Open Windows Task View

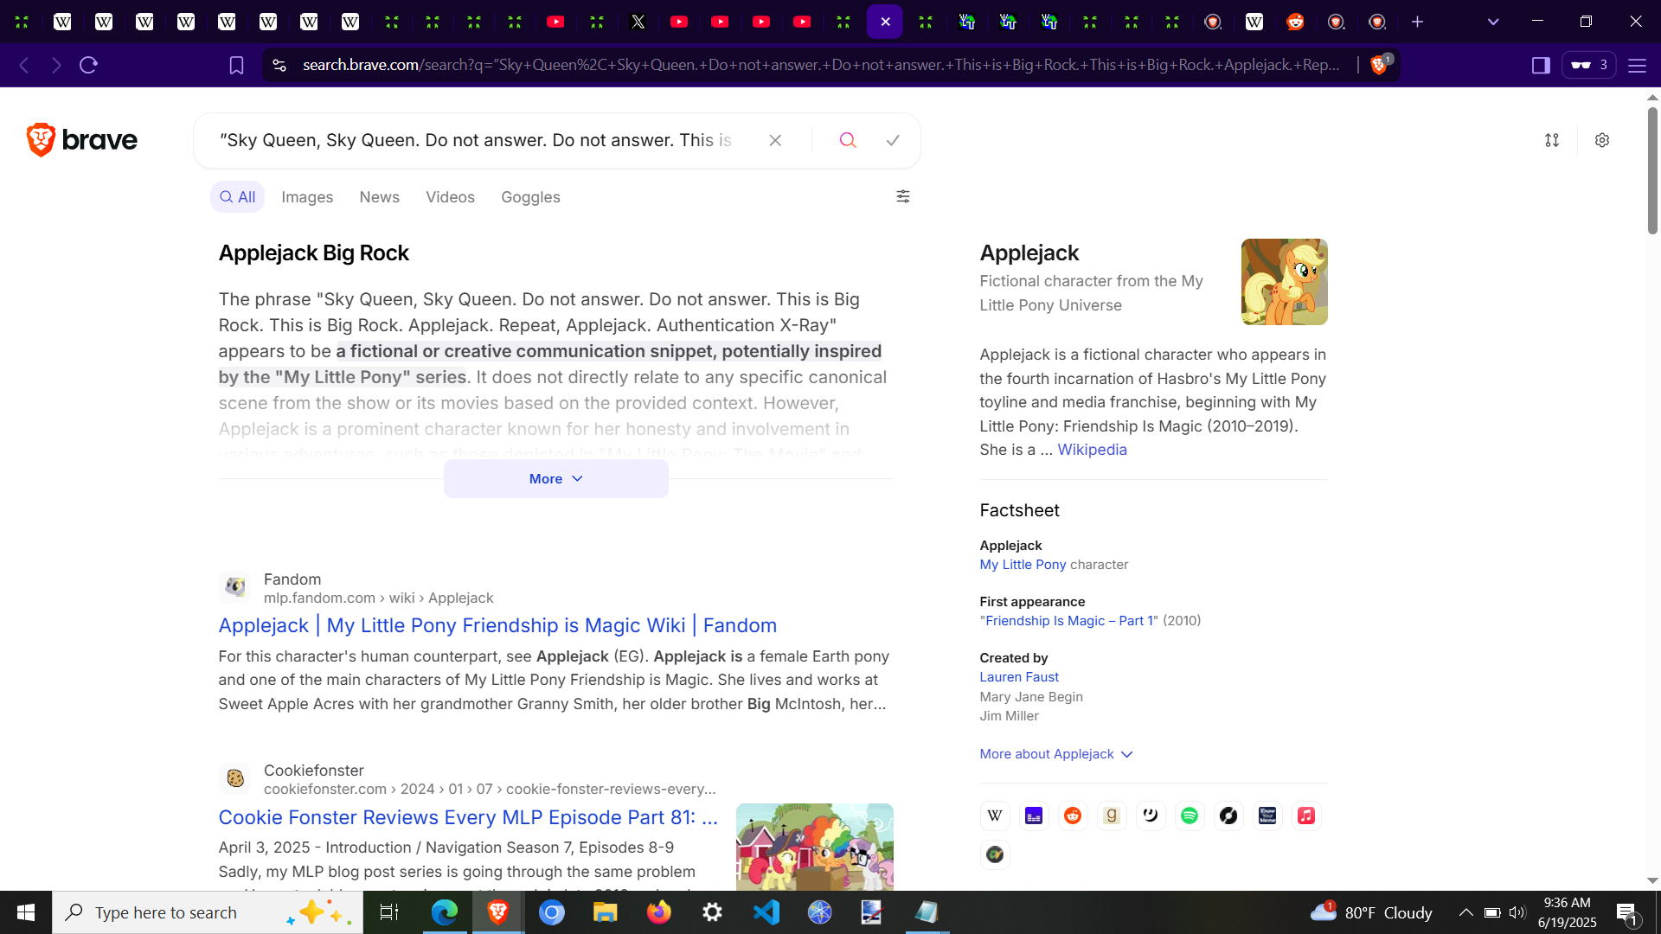[389, 912]
